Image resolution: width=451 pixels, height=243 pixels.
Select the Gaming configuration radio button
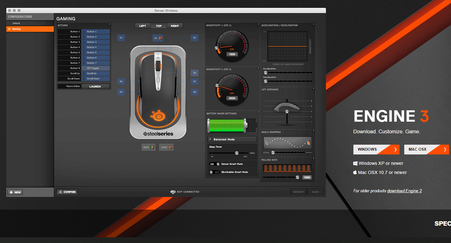coord(9,29)
